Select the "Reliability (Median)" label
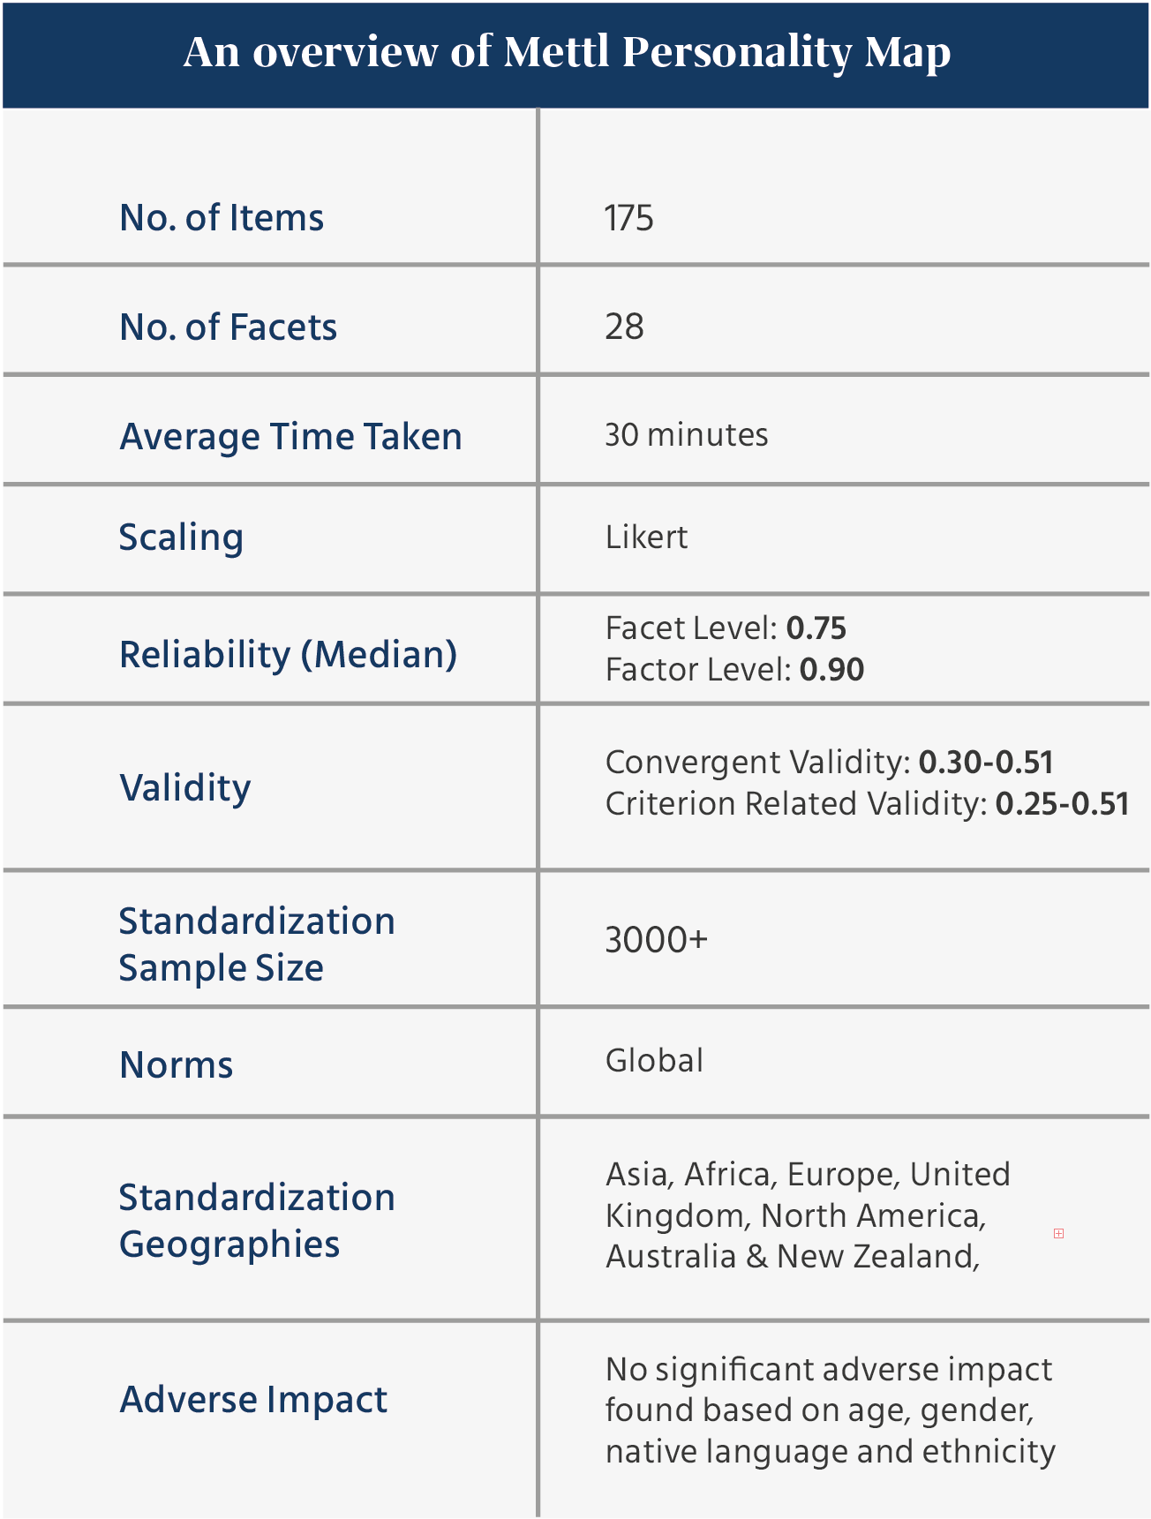The height and width of the screenshot is (1519, 1151). pos(288,655)
